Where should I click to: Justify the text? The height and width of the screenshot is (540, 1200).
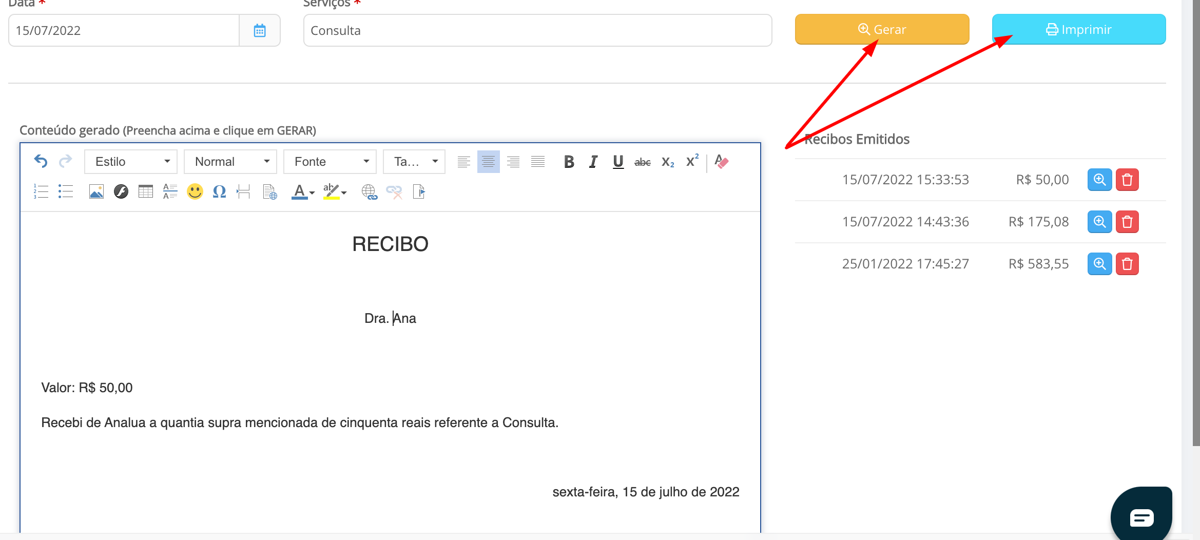click(x=537, y=162)
